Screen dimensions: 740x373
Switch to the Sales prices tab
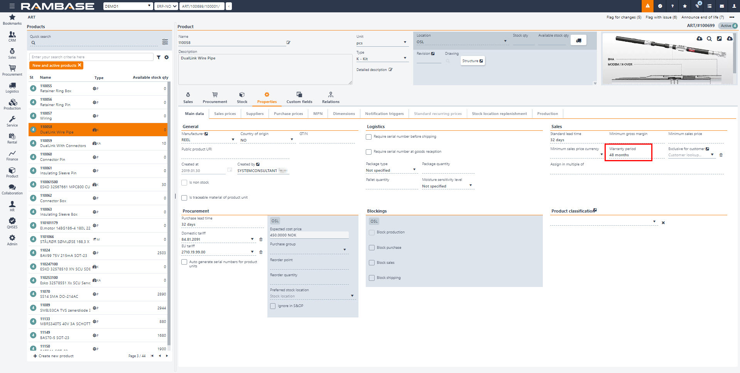[225, 114]
